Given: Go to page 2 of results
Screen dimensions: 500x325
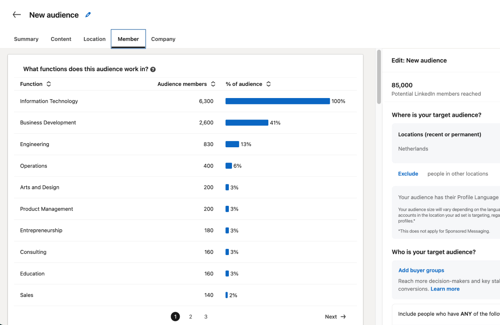Looking at the screenshot, I should [x=191, y=317].
